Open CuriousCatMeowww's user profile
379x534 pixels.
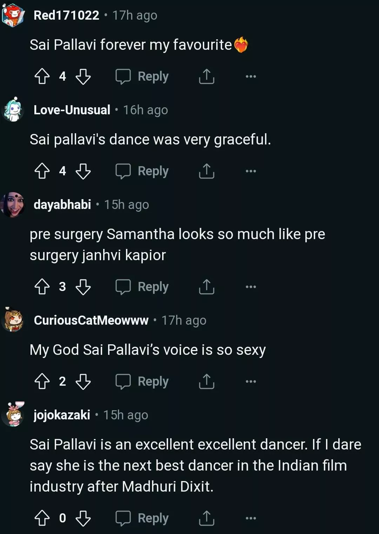91,320
